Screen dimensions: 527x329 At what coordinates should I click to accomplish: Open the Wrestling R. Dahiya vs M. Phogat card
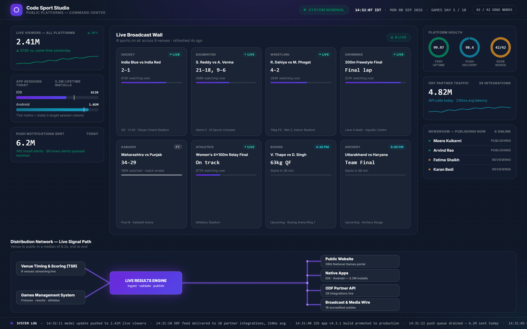(x=301, y=92)
